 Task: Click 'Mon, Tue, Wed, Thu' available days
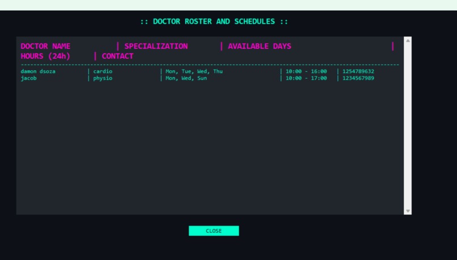(x=194, y=71)
